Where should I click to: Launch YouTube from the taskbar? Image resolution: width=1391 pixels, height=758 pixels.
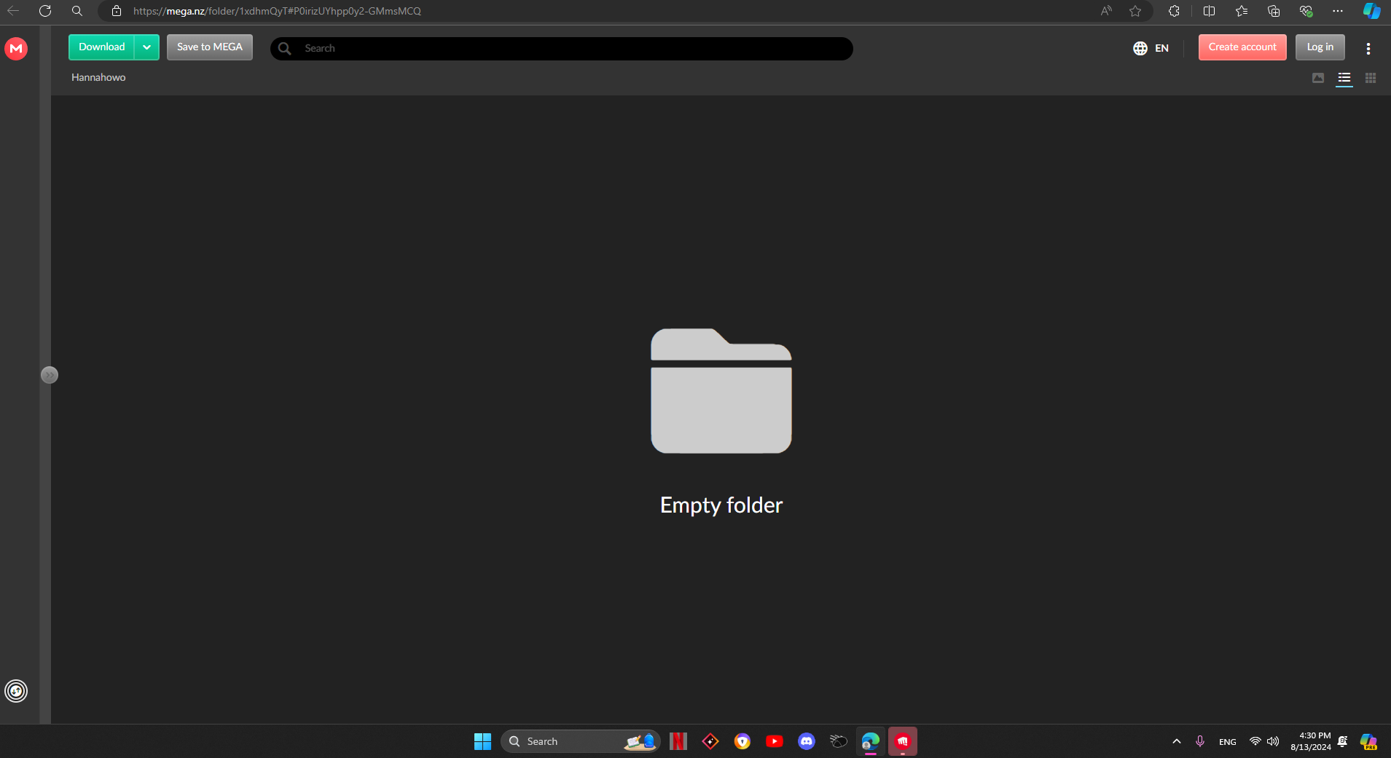[775, 741]
